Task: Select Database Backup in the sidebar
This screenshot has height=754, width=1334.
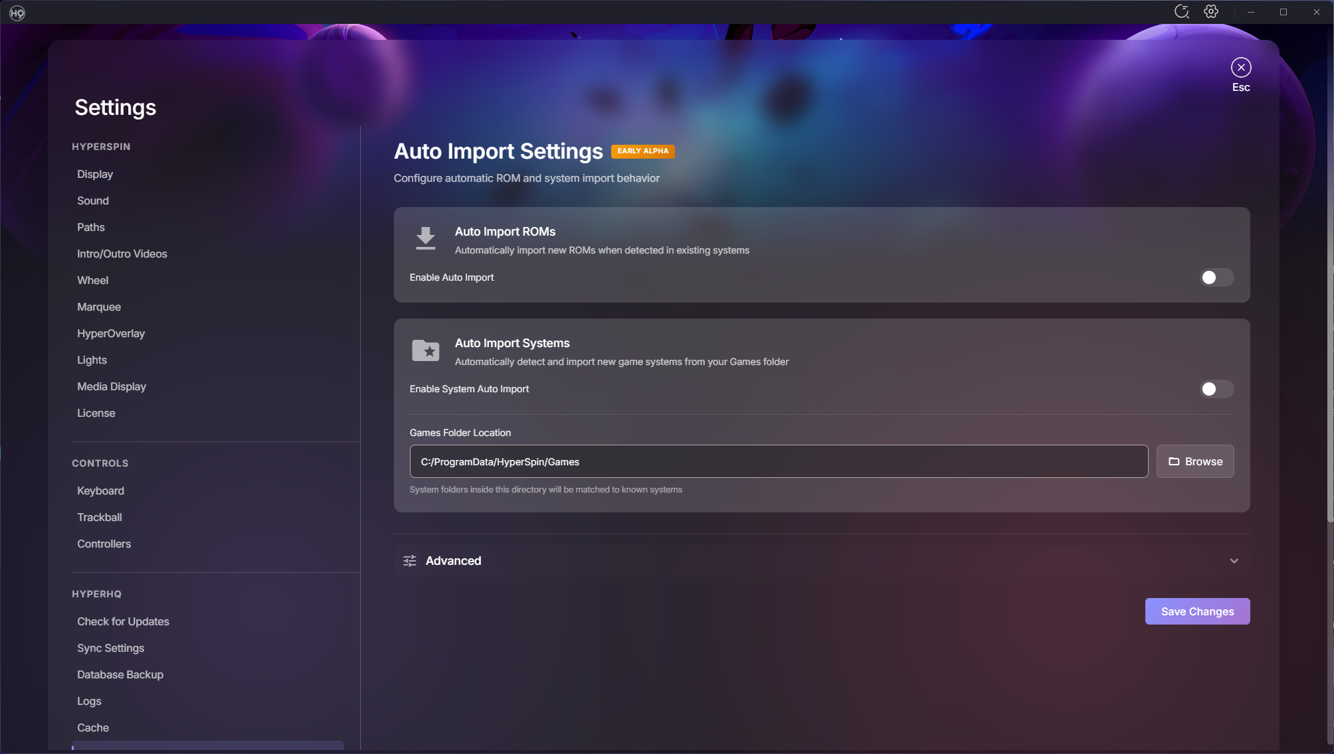Action: [120, 674]
